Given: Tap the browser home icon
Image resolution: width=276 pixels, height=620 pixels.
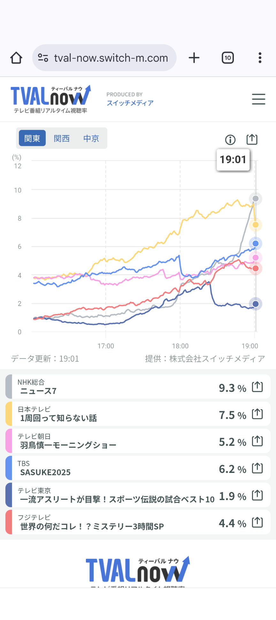Looking at the screenshot, I should 16,58.
